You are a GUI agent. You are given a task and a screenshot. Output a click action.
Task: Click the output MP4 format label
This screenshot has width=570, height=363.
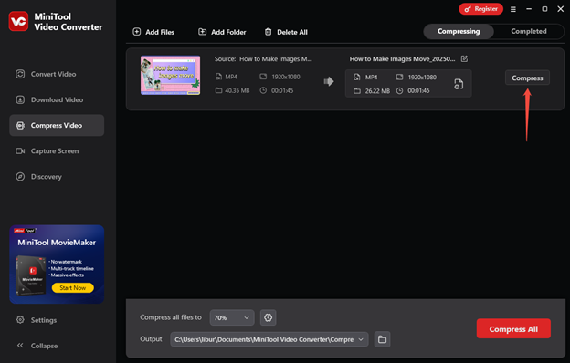[371, 78]
